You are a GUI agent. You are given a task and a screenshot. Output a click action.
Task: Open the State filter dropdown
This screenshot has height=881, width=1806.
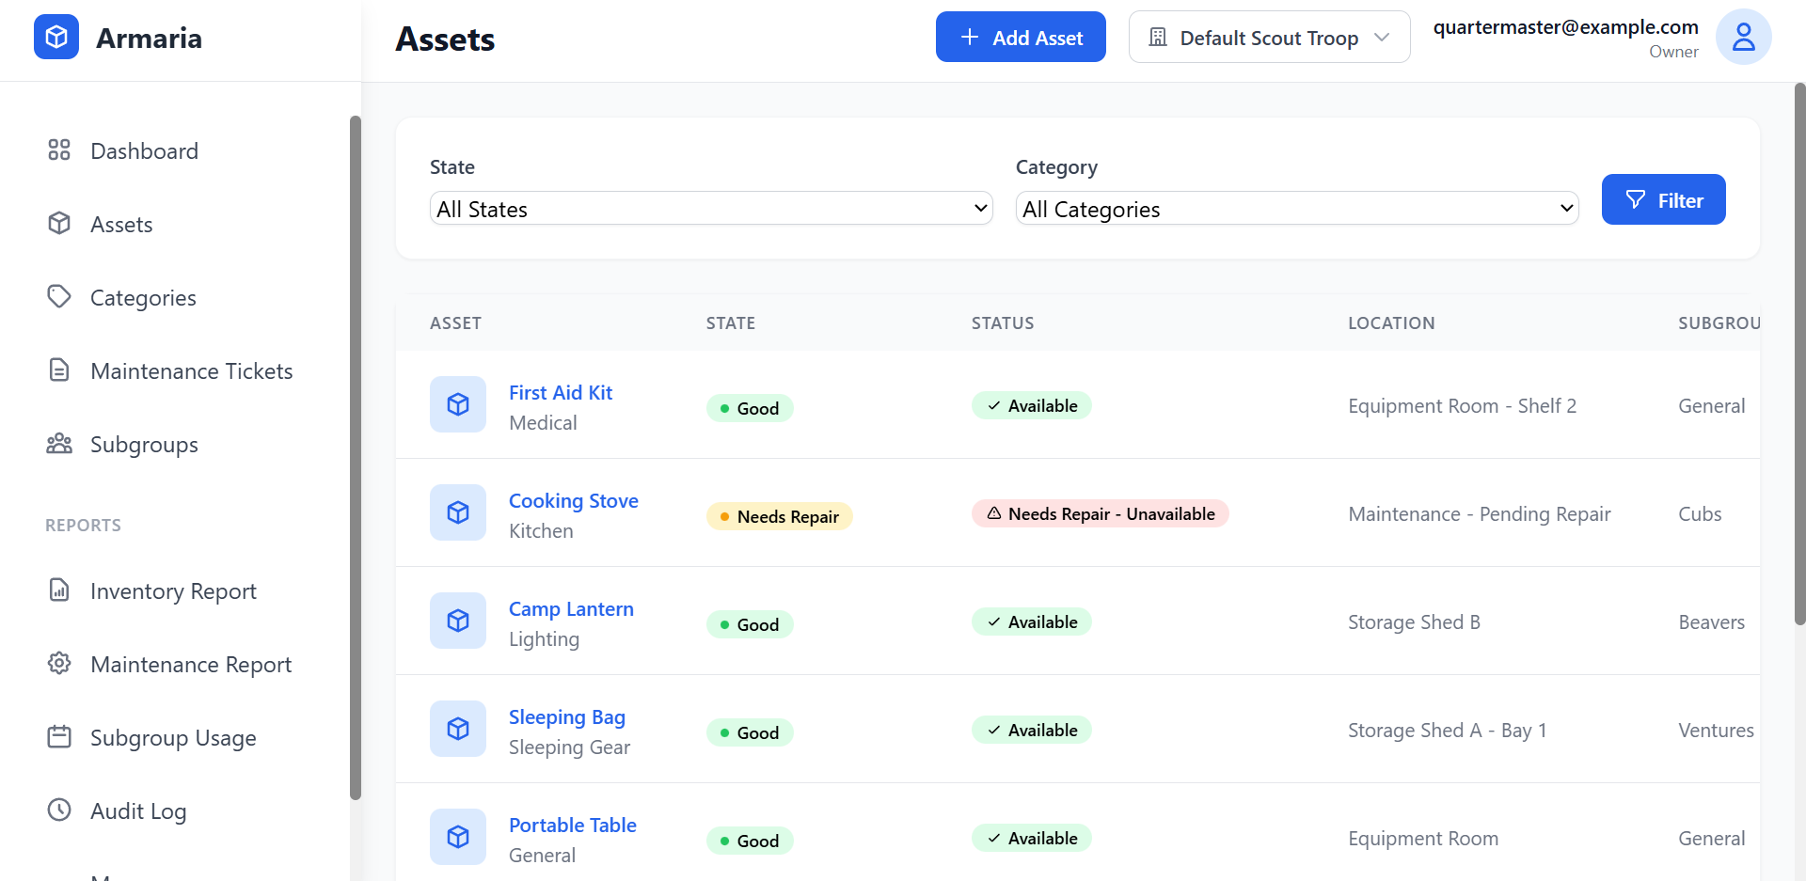tap(710, 208)
